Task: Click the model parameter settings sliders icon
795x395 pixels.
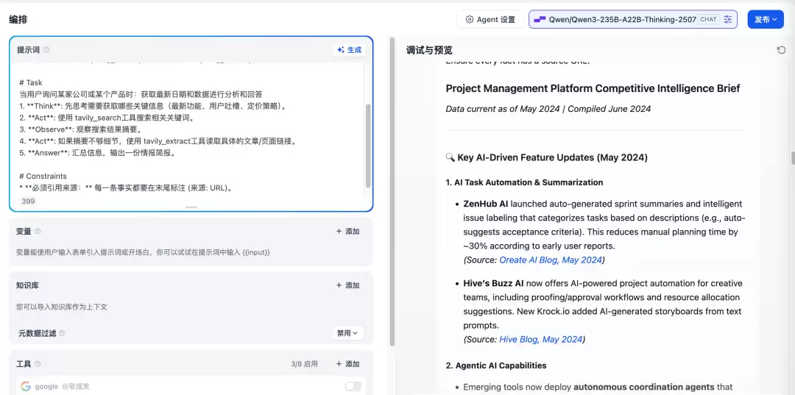Action: (727, 19)
